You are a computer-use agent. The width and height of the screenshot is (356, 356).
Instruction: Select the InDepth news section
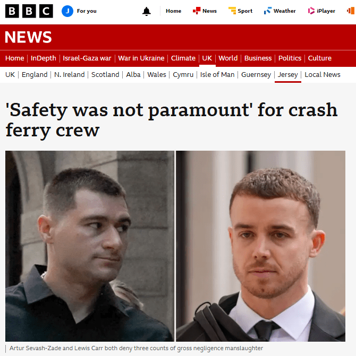(x=44, y=58)
